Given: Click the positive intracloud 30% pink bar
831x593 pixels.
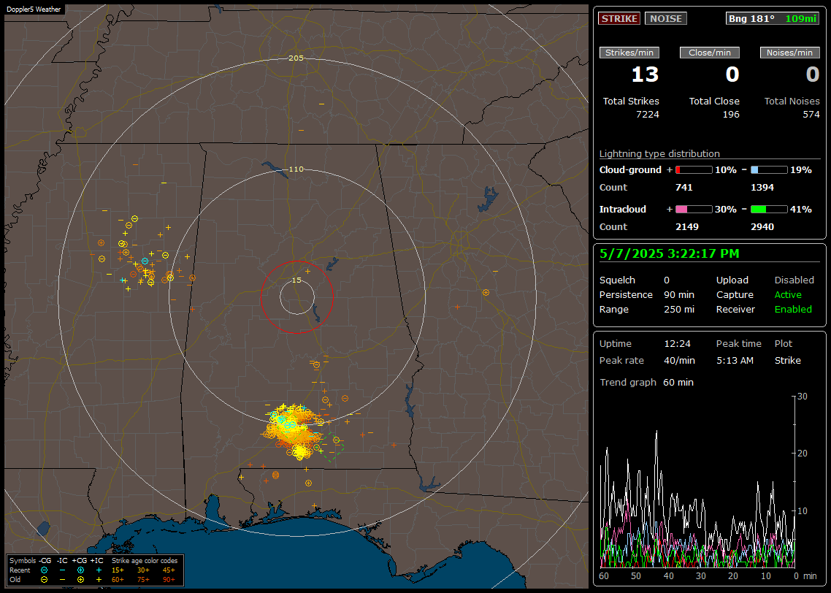Looking at the screenshot, I should (694, 210).
